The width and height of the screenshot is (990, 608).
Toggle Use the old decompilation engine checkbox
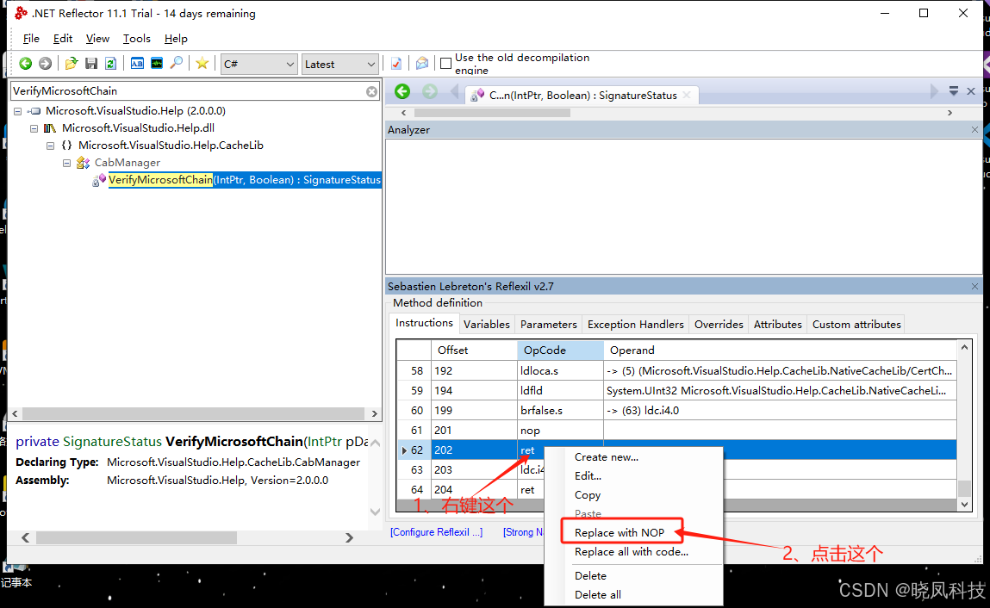tap(445, 63)
